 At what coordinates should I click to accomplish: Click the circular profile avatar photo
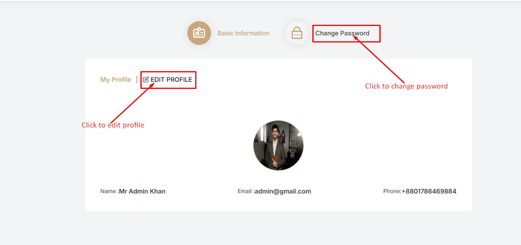coord(278,146)
